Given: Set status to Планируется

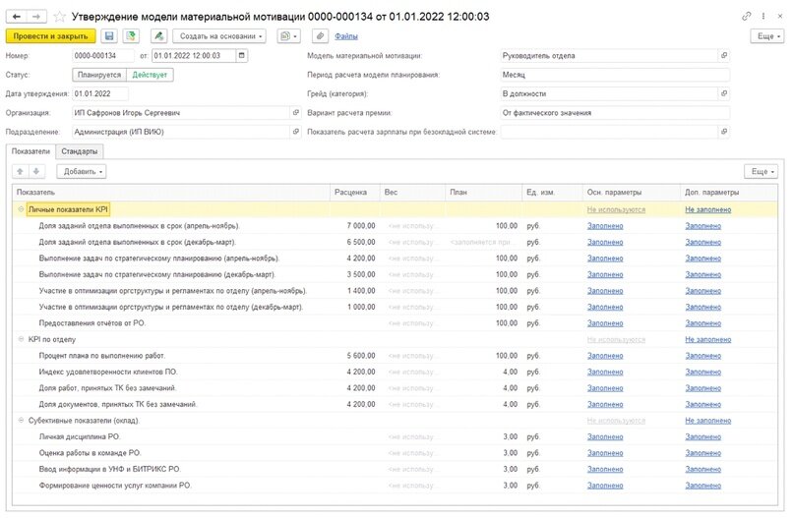Looking at the screenshot, I should pyautogui.click(x=99, y=75).
